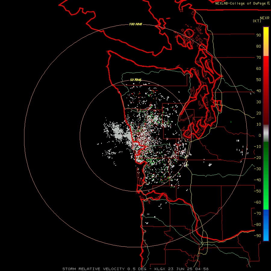Click the 04:58 timestamp in caption

pyautogui.click(x=202, y=269)
